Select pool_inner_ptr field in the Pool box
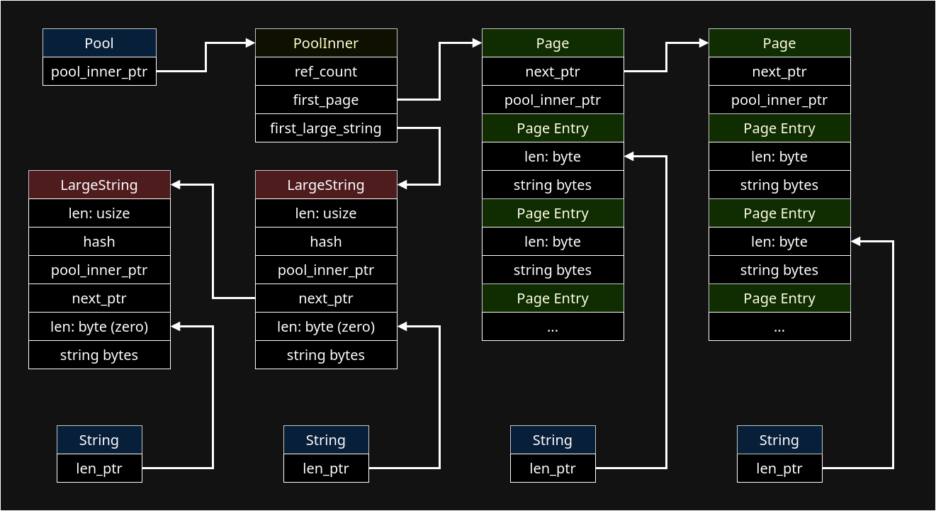 (99, 72)
